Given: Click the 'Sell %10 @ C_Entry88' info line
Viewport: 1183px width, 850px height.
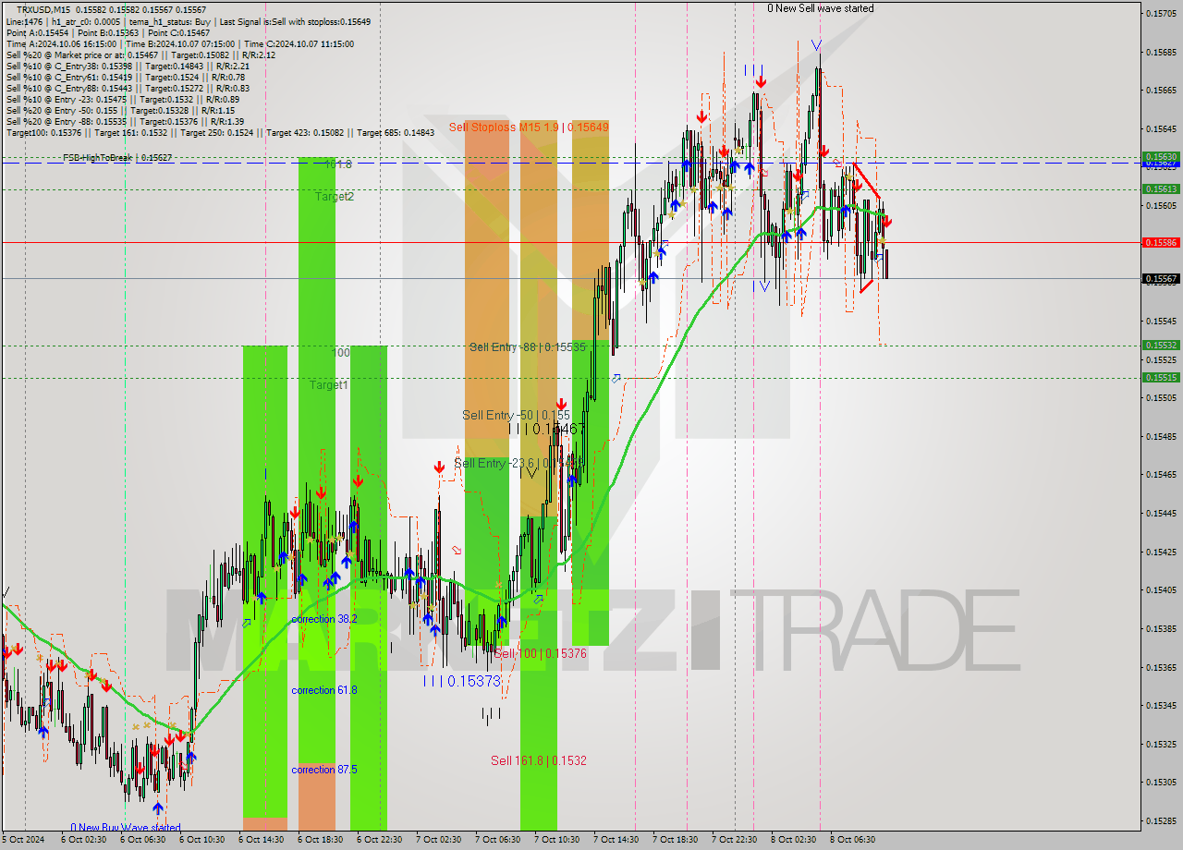Looking at the screenshot, I should 127,88.
